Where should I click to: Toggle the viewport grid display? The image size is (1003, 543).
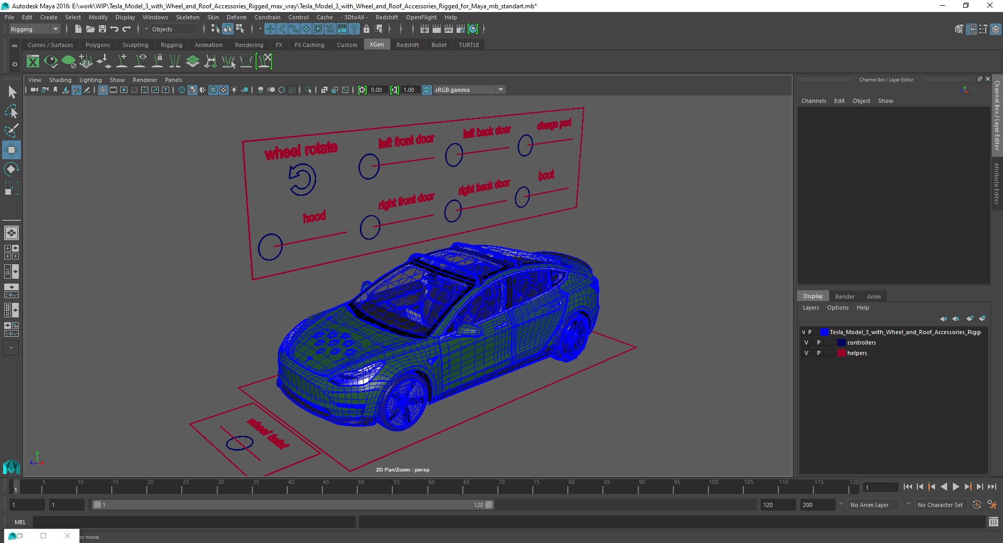coord(103,90)
